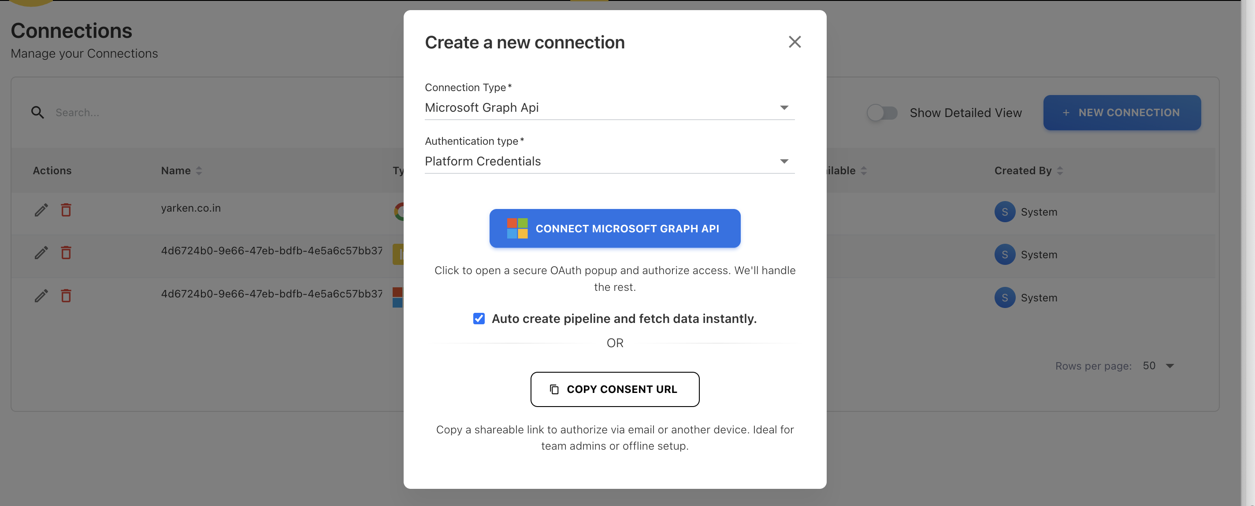1255x506 pixels.
Task: Type in the Search connections field
Action: click(x=195, y=113)
